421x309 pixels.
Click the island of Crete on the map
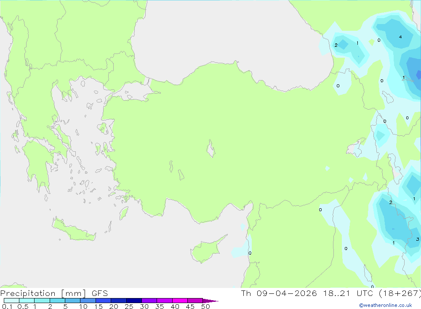coord(74,229)
